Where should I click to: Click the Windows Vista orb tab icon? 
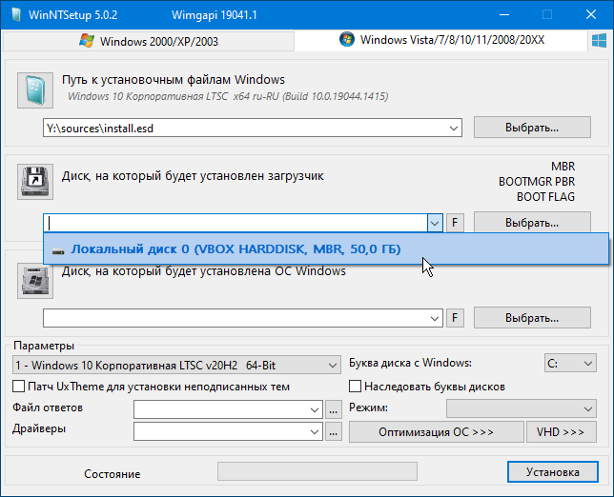[346, 39]
